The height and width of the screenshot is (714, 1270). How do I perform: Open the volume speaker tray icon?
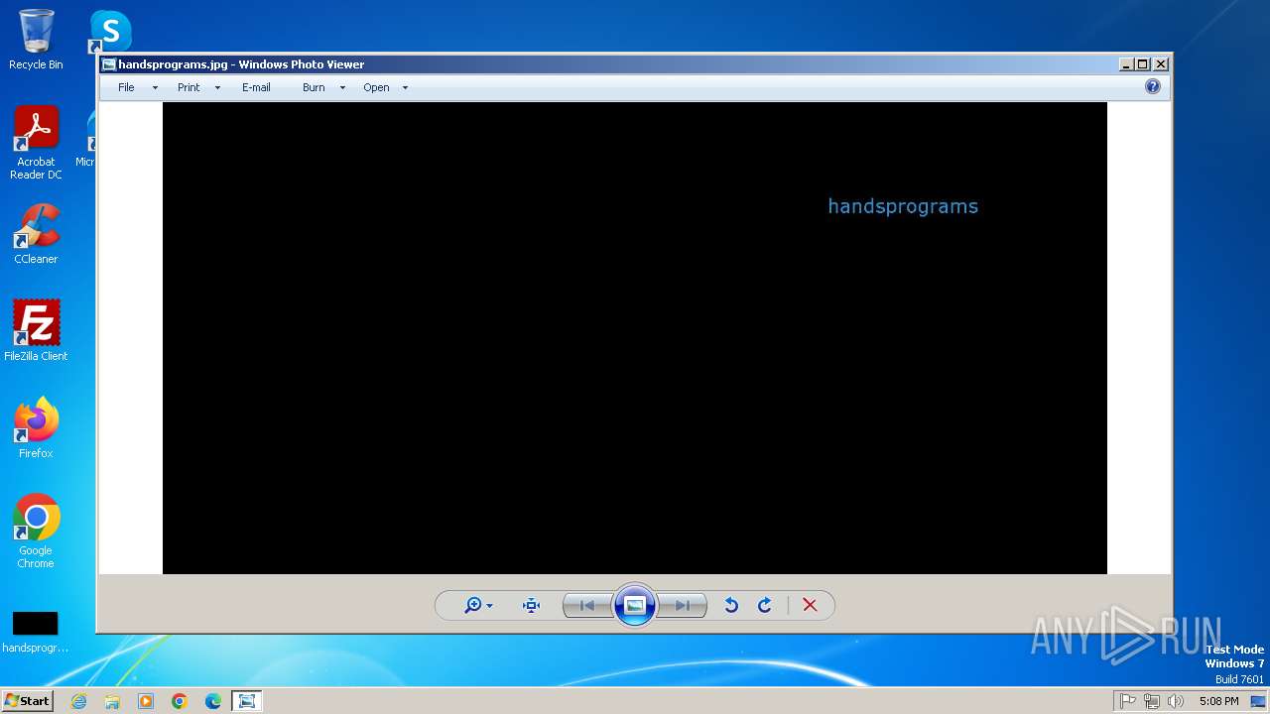(1176, 701)
